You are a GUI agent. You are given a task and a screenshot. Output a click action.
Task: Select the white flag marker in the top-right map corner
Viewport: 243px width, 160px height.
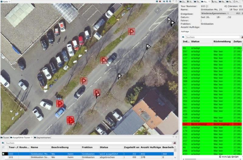coord(169,20)
